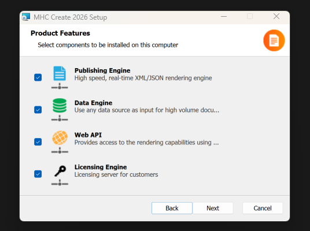
Task: Close the MHC Create 2026 Setup window
Action: click(x=276, y=16)
